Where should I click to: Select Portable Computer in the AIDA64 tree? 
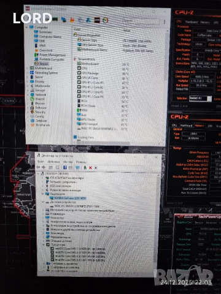52,59
